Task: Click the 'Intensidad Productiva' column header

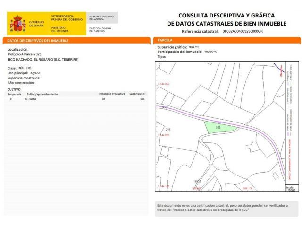Action: coord(111,94)
